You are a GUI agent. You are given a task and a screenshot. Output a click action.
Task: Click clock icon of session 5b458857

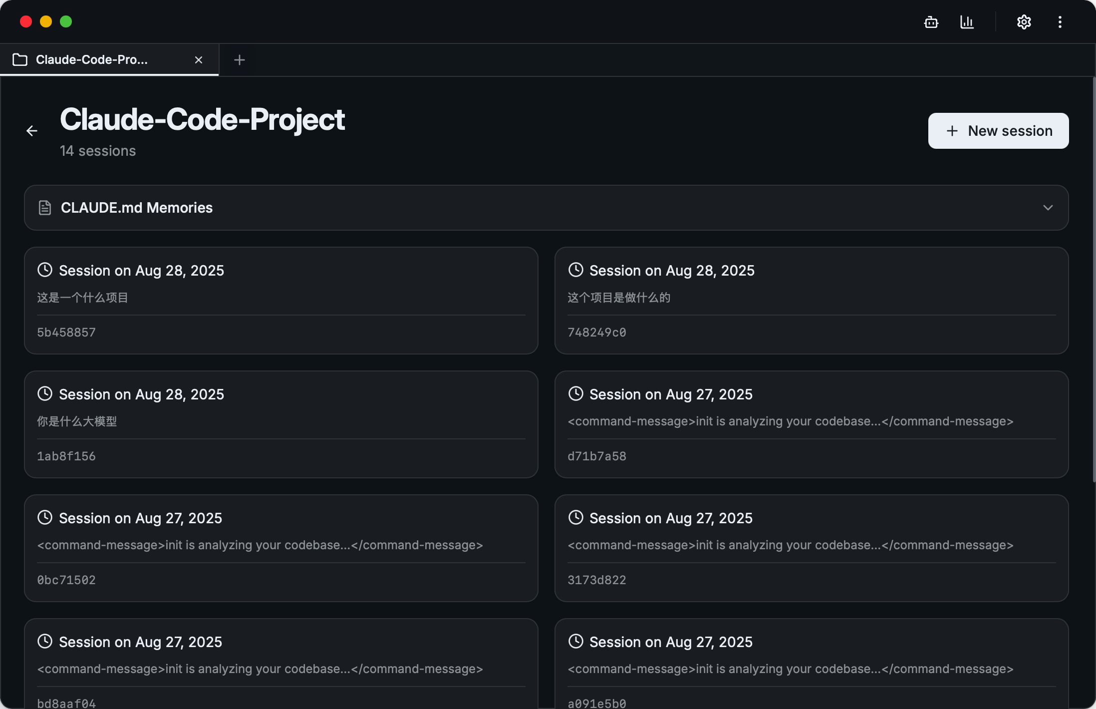coord(45,270)
